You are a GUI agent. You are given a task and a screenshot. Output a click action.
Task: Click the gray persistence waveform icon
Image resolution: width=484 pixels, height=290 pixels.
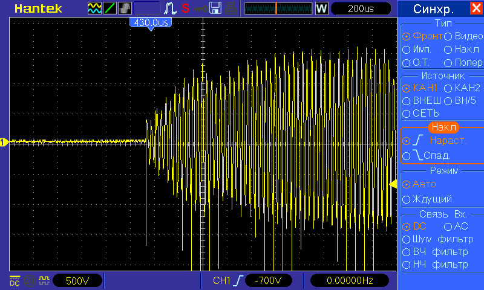[x=125, y=8]
